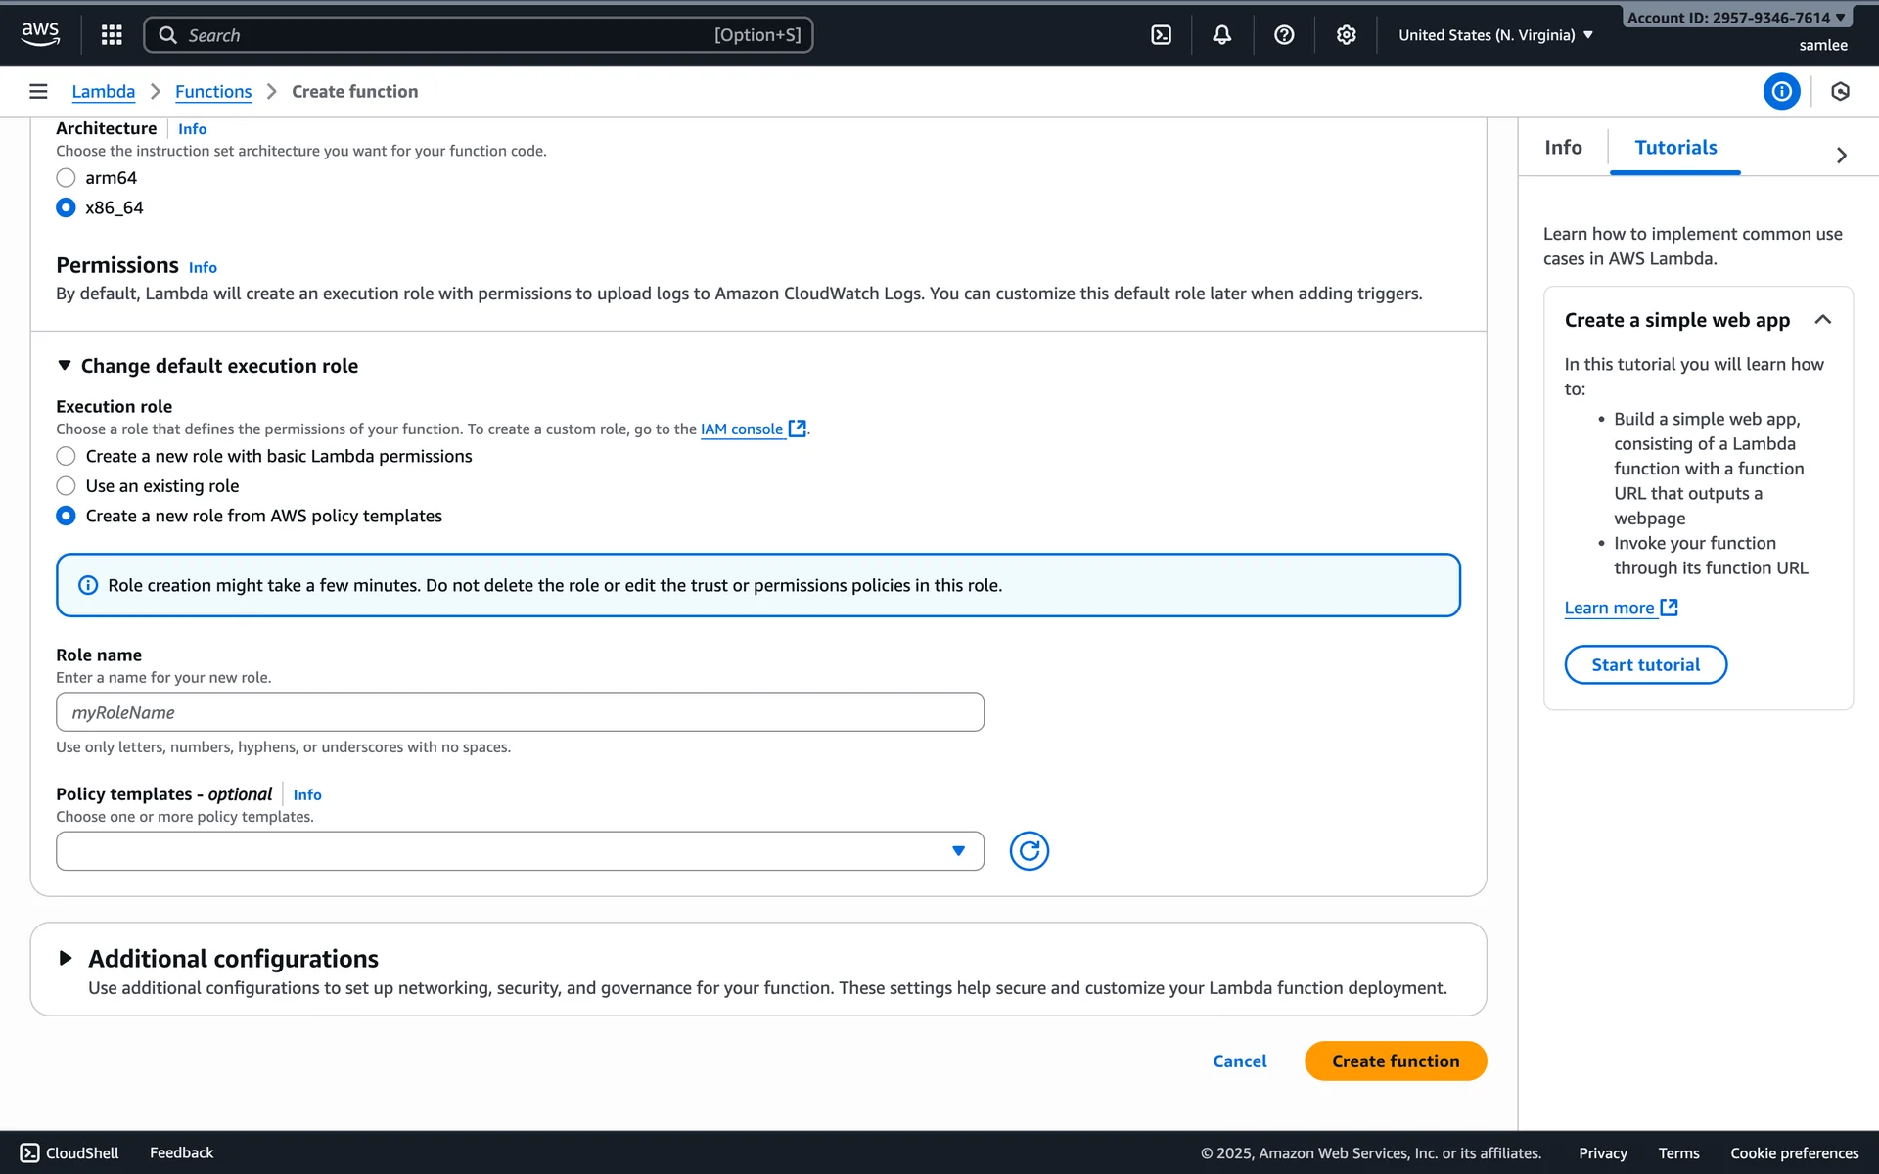Click into the Role name field
1879x1174 pixels.
520,712
